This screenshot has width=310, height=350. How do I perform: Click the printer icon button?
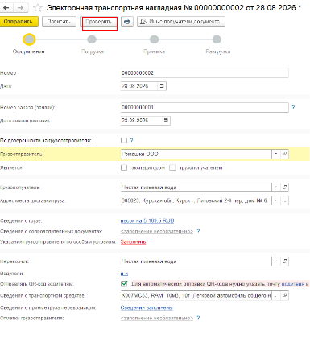coord(127,22)
